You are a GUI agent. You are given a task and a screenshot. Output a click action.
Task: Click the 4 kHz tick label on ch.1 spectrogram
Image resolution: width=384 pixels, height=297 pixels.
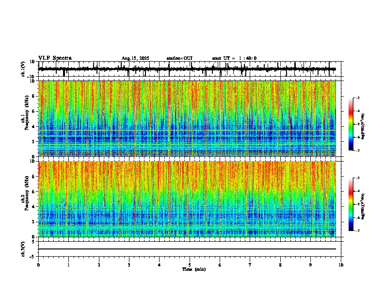tap(34, 127)
